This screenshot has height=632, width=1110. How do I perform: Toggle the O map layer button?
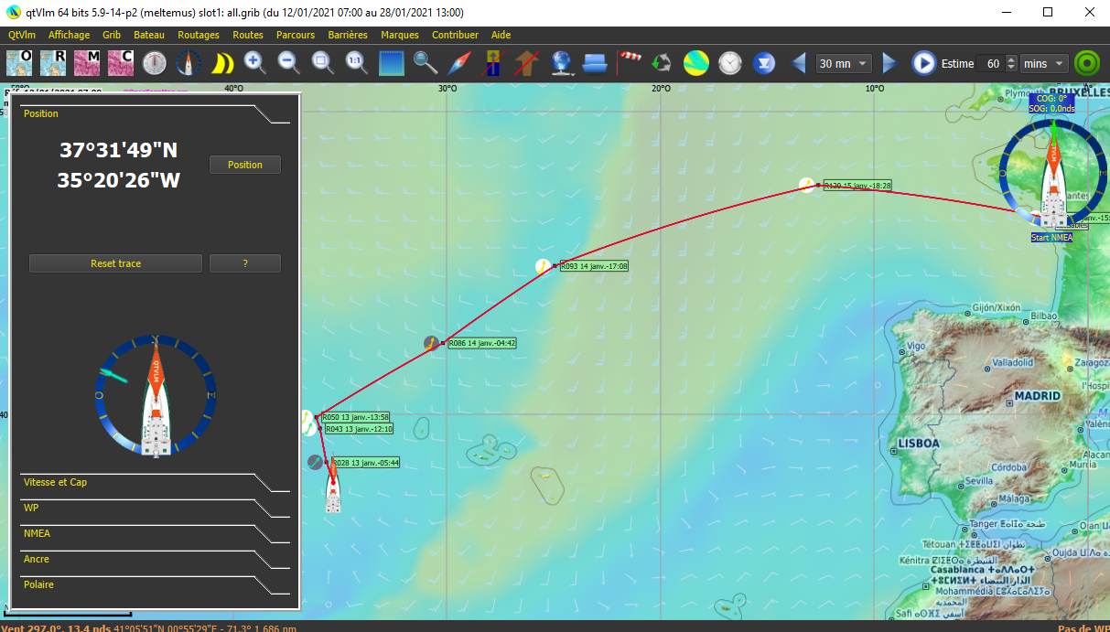(x=20, y=63)
